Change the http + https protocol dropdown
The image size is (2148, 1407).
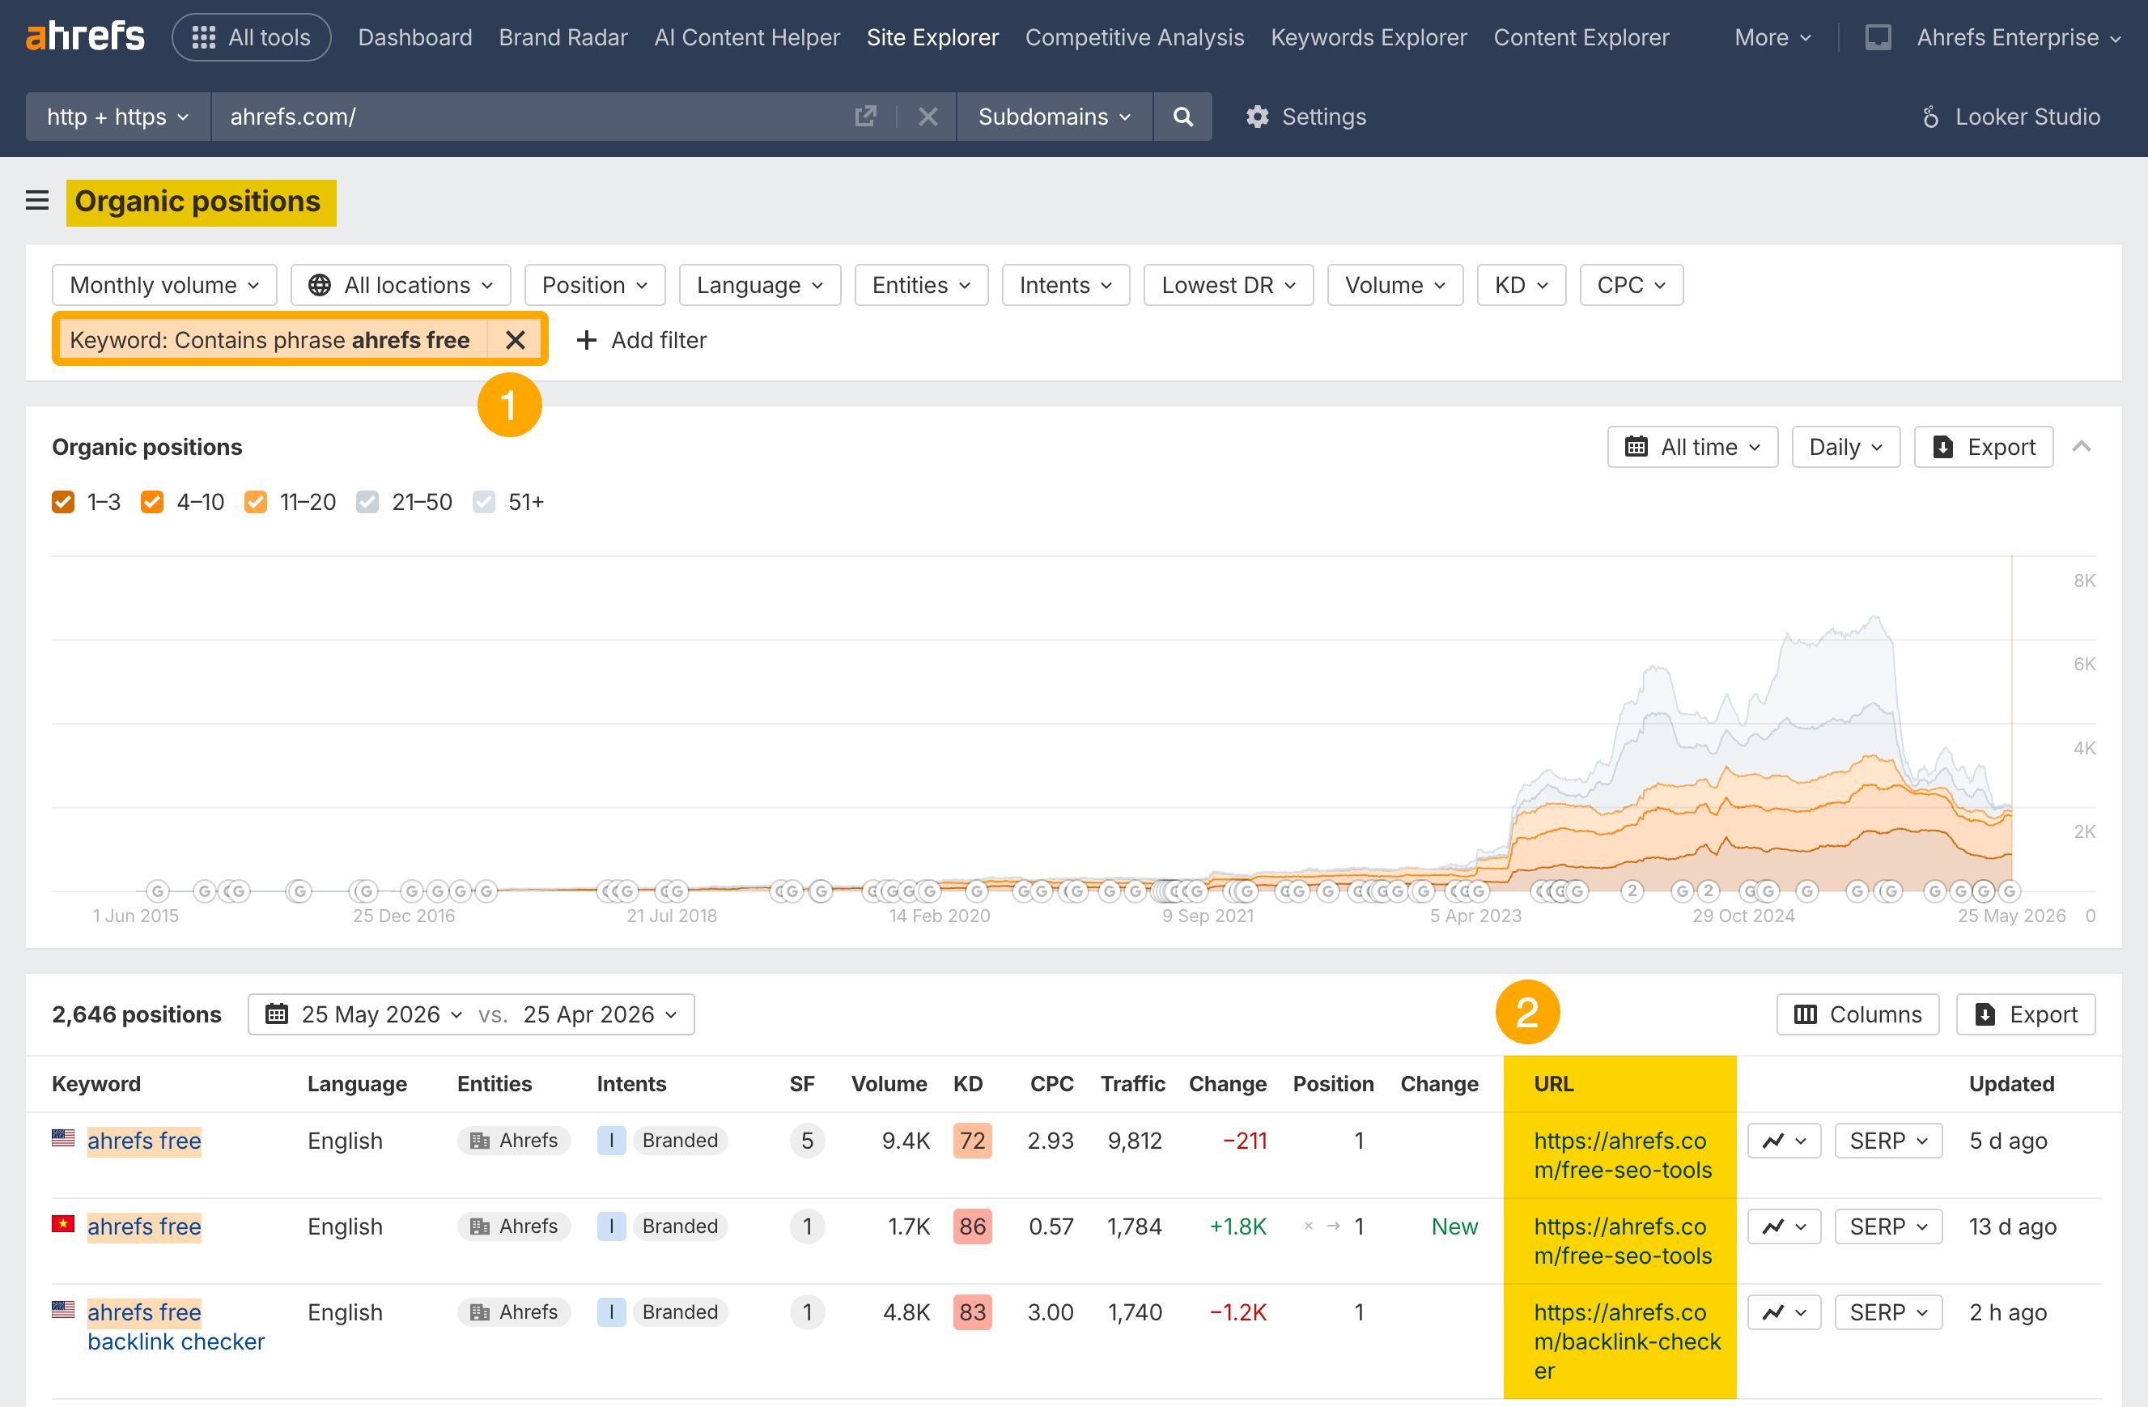(118, 117)
